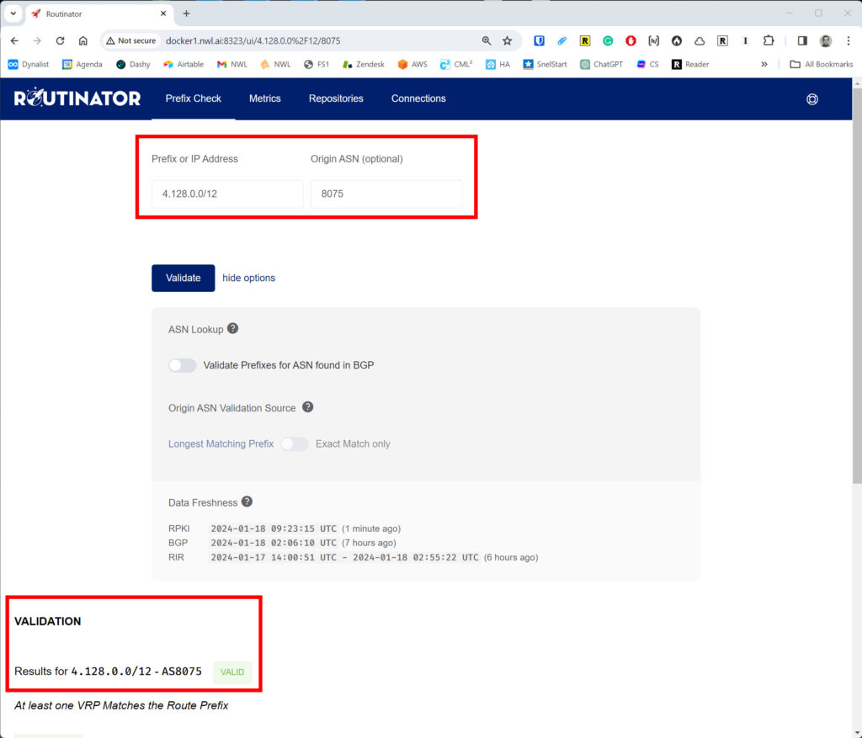Open the settings gear in the navigation bar
Screen dimensions: 862x738
click(811, 98)
